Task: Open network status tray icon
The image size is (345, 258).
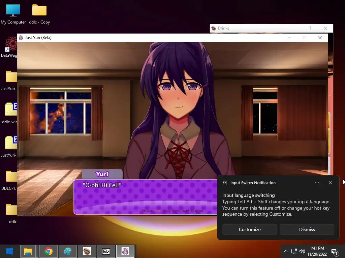Action: 294,251
